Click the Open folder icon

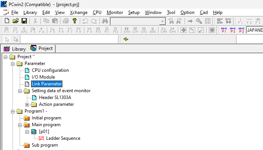click(x=16, y=21)
